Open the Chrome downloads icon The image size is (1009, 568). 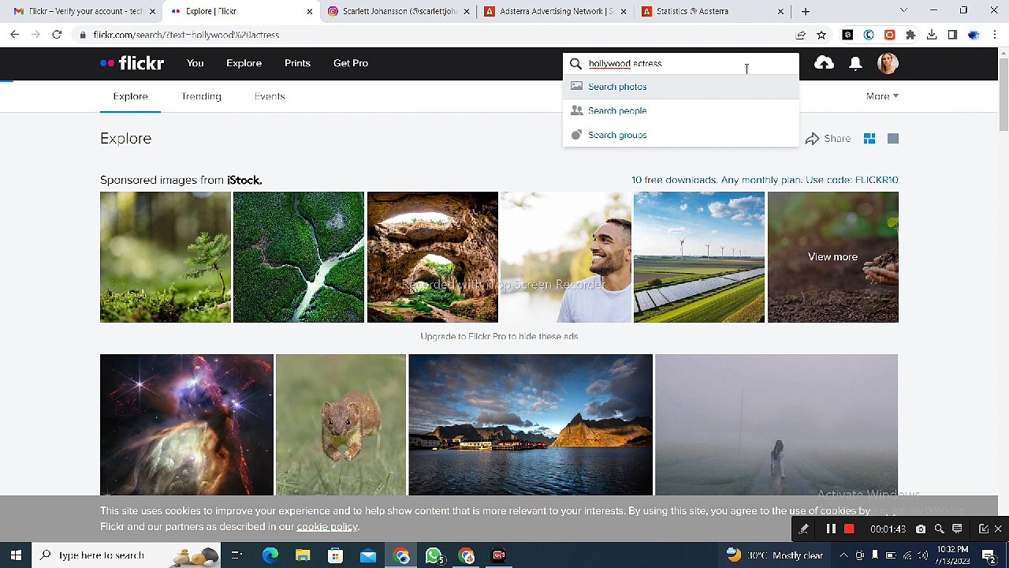pyautogui.click(x=932, y=35)
